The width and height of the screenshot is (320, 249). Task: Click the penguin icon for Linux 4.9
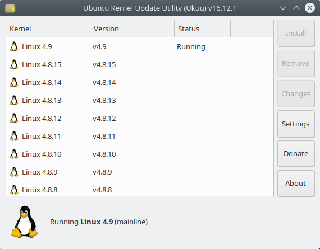(14, 46)
